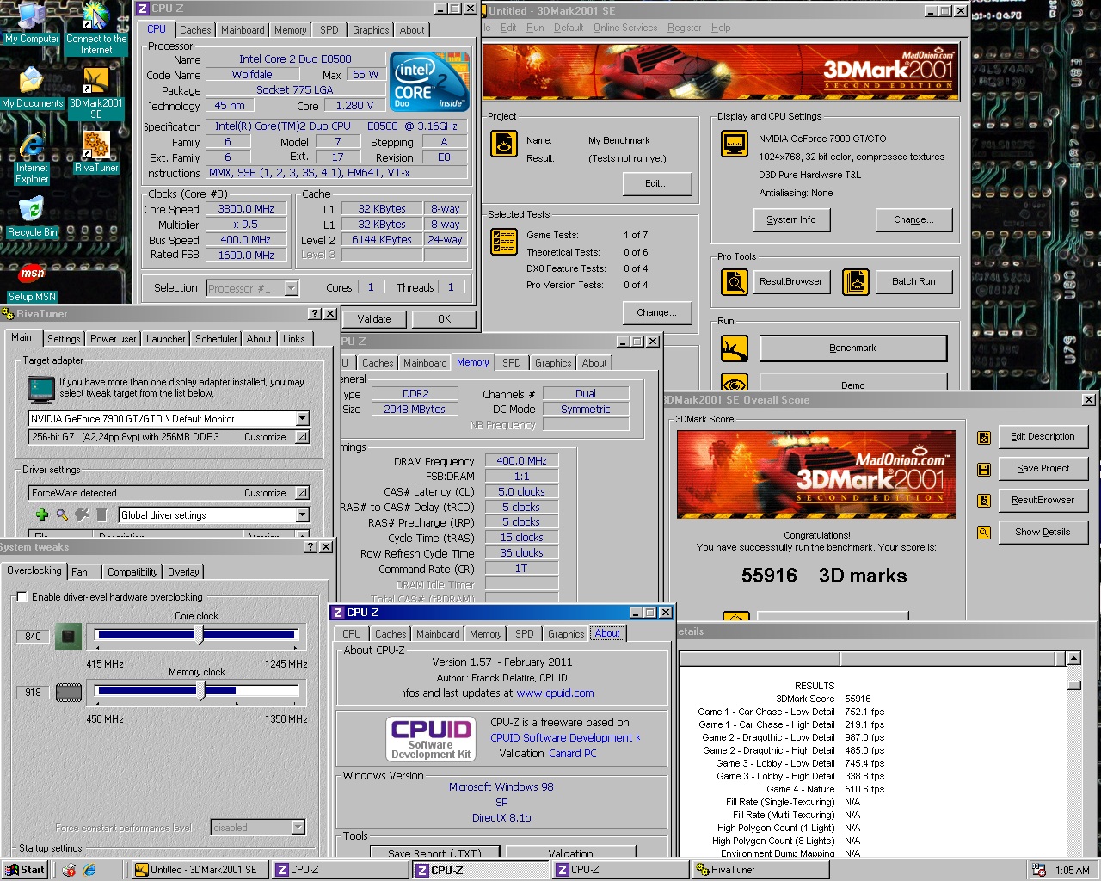Click the Batch Run icon in Pro Tools
Viewport: 1101px width, 881px height.
(855, 281)
